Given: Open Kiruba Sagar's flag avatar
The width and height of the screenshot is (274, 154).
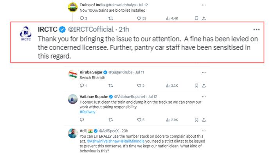Looking at the screenshot, I should (x=73, y=75).
